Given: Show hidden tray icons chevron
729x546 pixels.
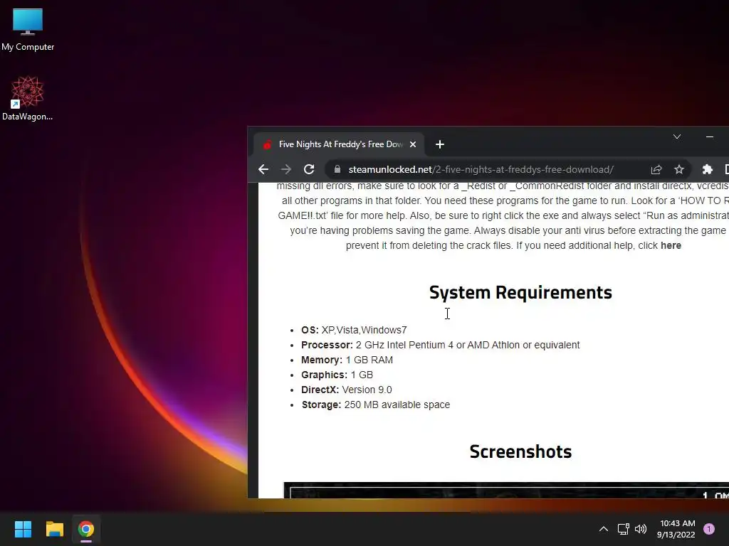Looking at the screenshot, I should coord(604,529).
